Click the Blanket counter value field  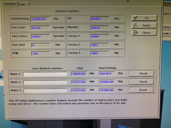pos(100,28)
